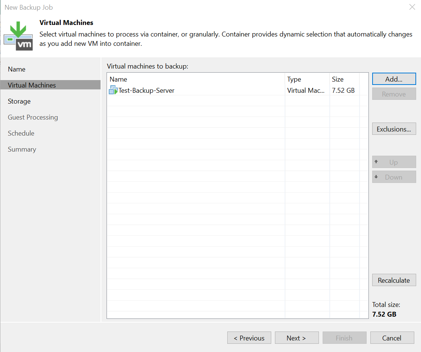
Task: Switch to the Schedule step
Action: coord(21,133)
